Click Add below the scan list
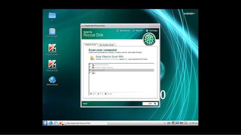This screenshot has width=241, height=135. pyautogui.click(x=93, y=94)
